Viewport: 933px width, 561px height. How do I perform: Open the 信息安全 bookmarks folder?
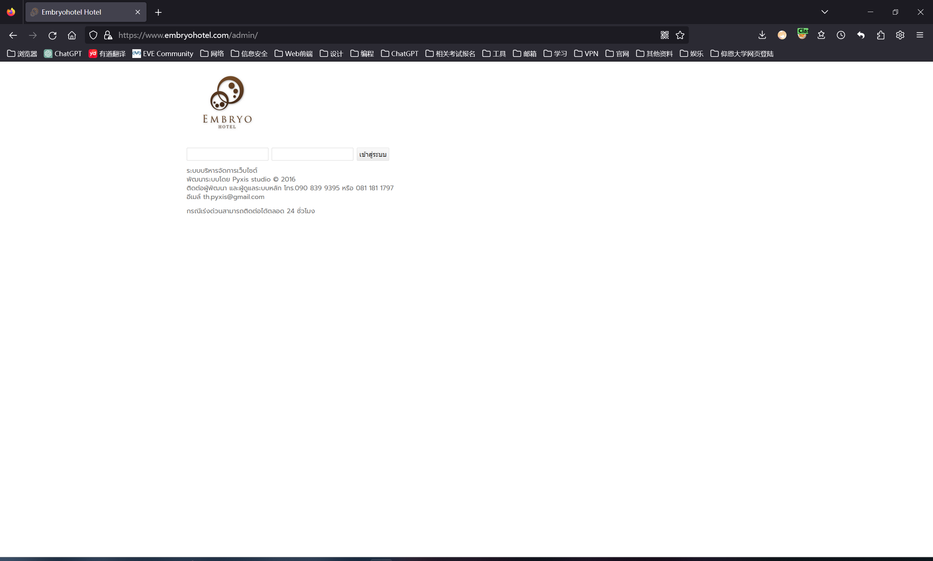(249, 54)
